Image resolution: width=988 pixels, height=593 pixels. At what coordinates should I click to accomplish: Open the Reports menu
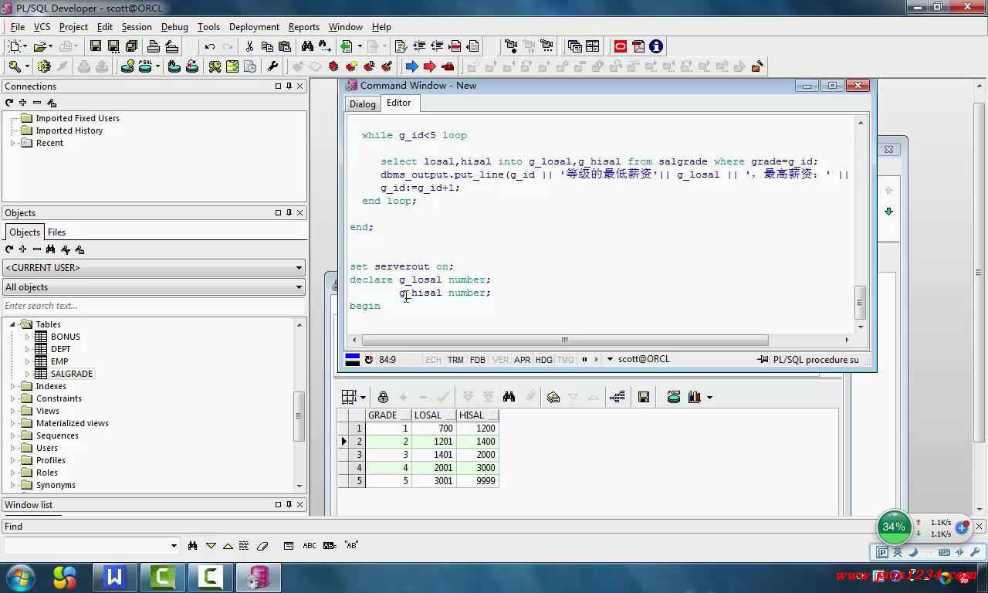[303, 27]
